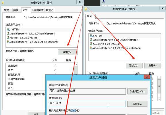Click the 查找位置 field showing 10_1_20_9
166x115 pixels.
[x=87, y=104]
